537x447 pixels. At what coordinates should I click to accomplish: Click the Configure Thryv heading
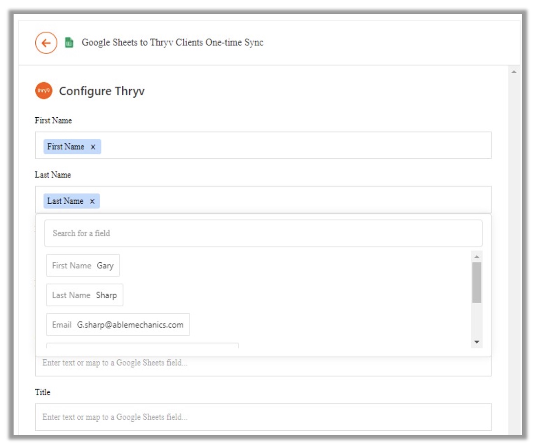point(102,91)
